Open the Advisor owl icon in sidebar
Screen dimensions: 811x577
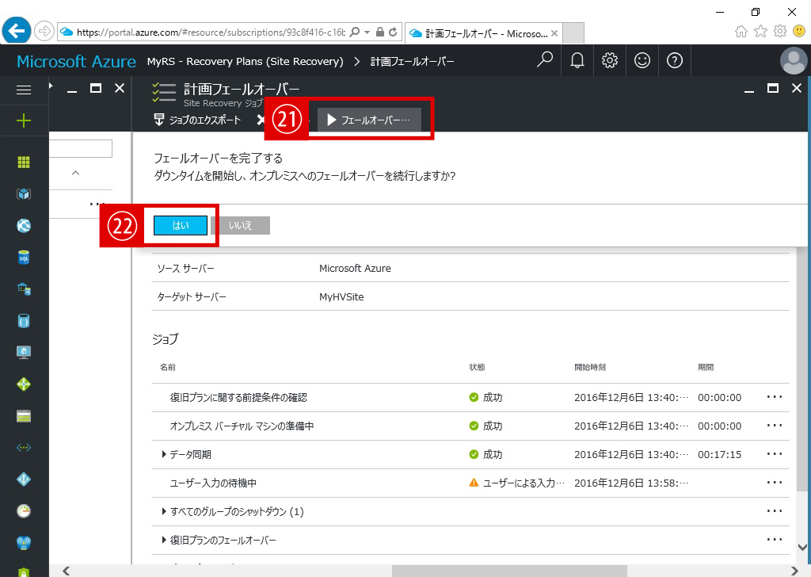click(24, 542)
